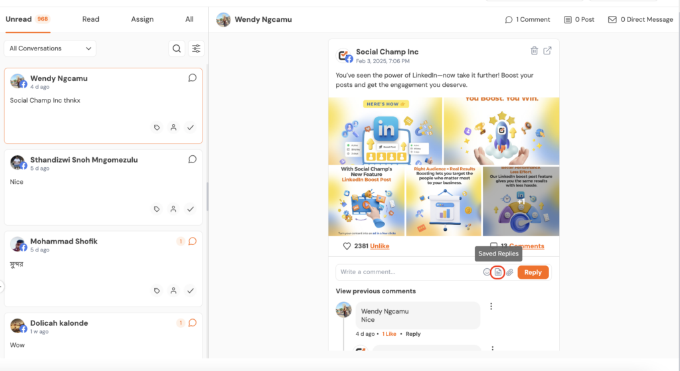This screenshot has width=680, height=371.
Task: Open the filter settings icon
Action: tap(196, 48)
